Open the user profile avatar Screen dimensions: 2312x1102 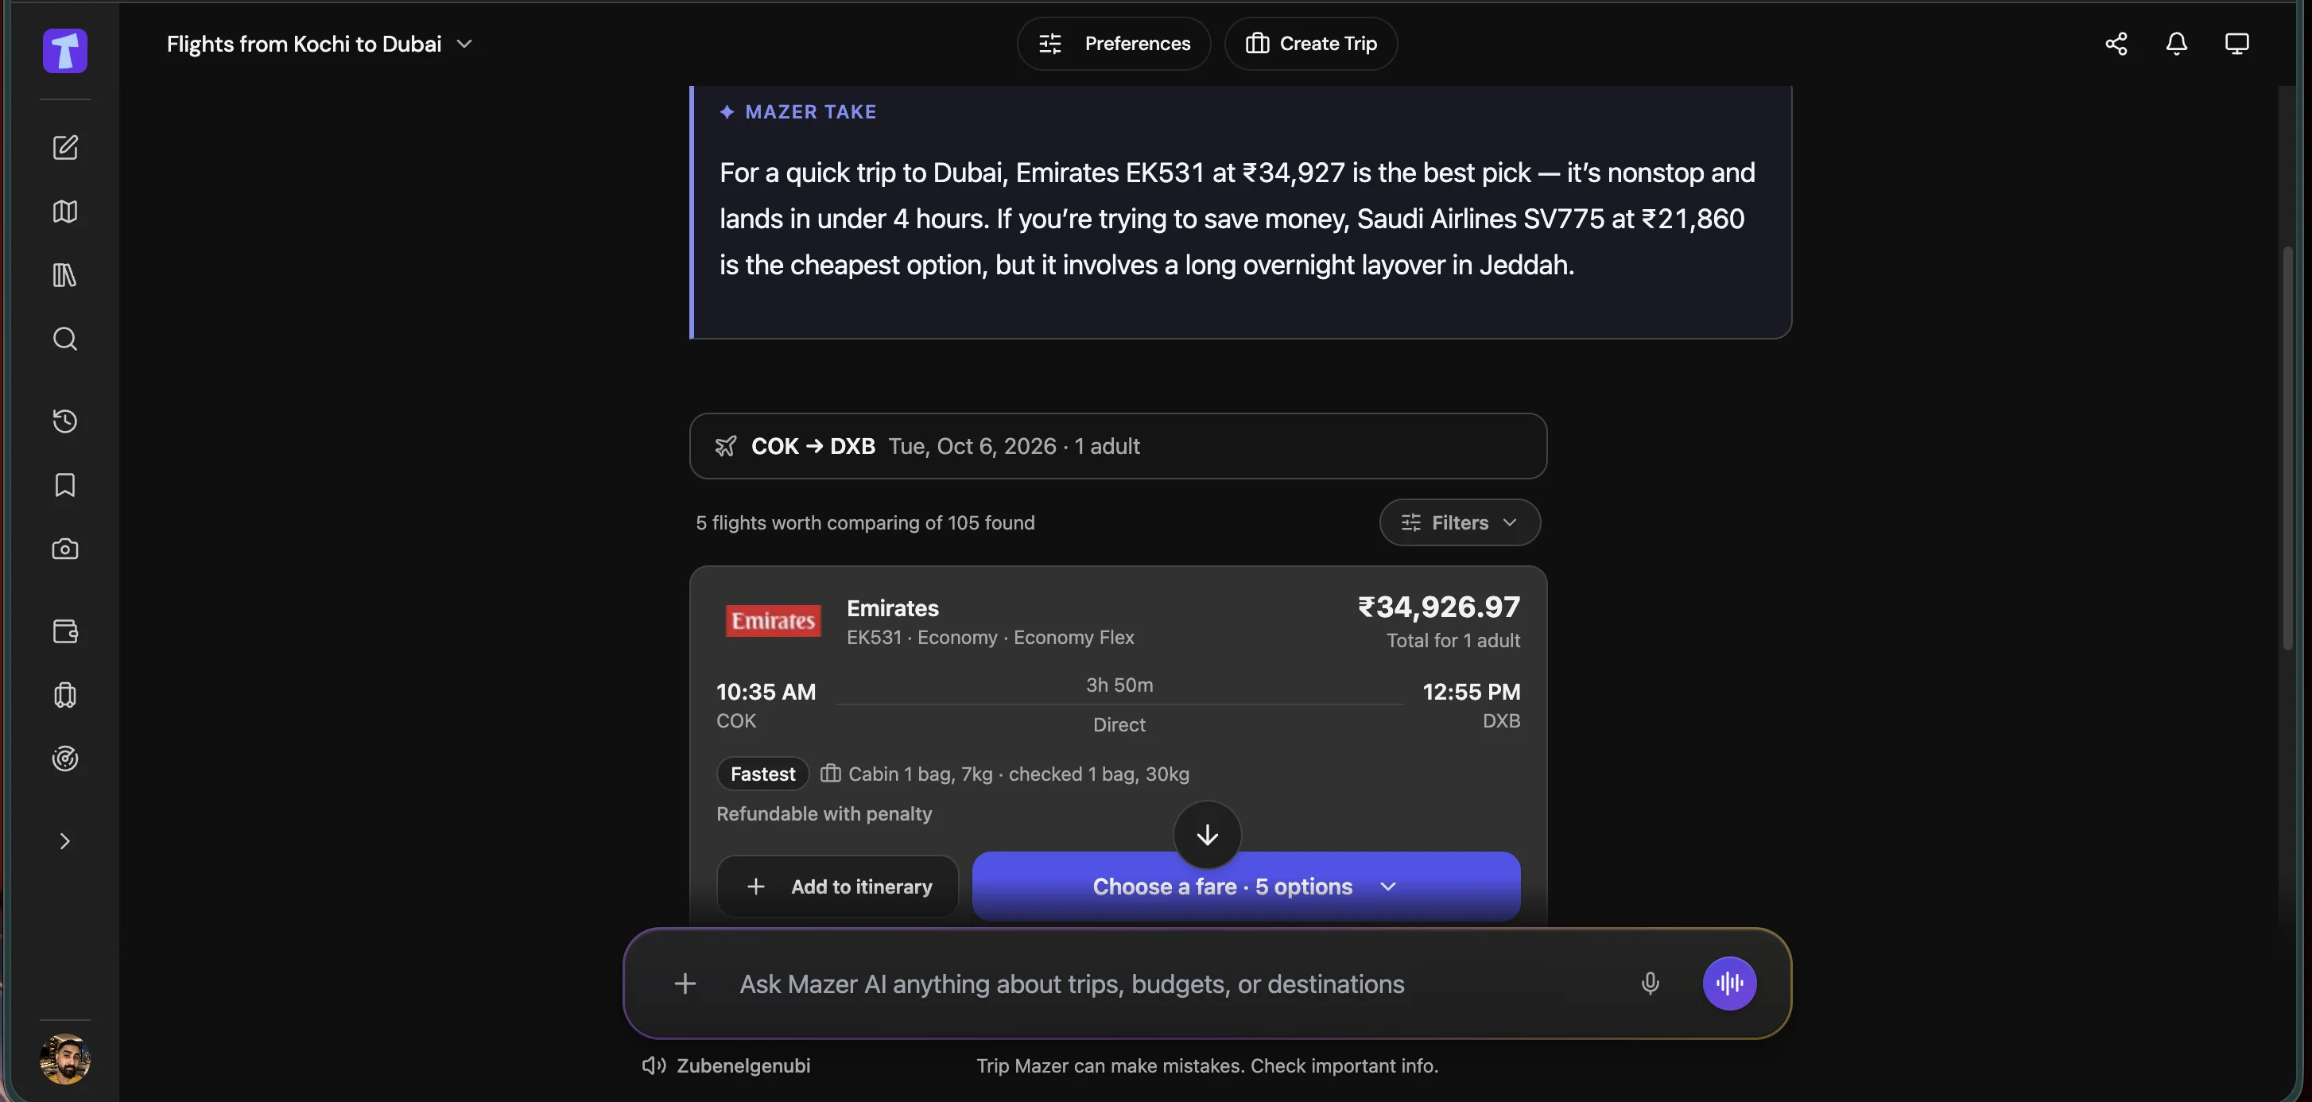tap(64, 1059)
